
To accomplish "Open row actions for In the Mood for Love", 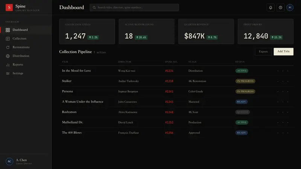I will (283, 71).
